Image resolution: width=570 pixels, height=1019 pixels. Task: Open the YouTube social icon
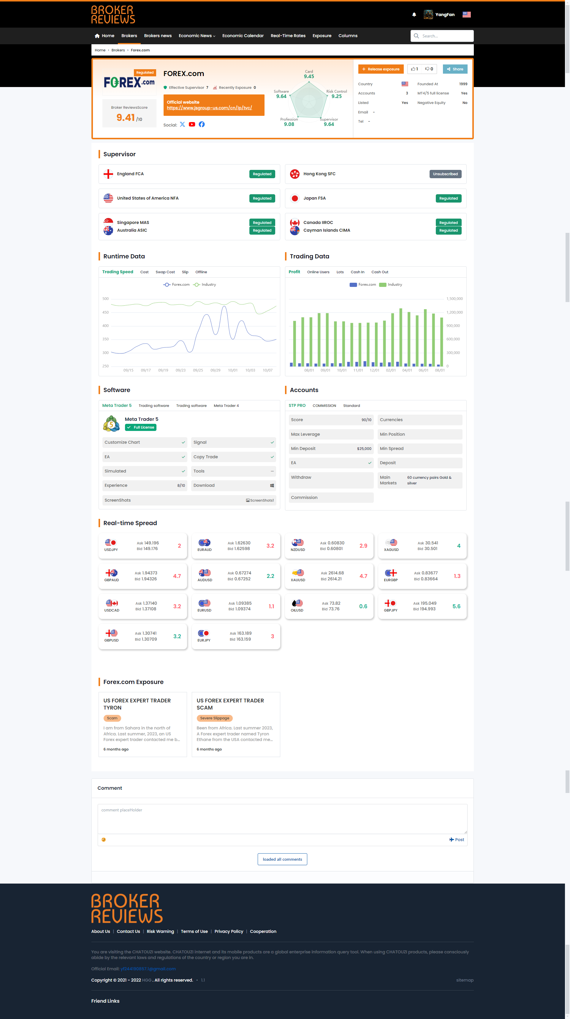coord(192,124)
